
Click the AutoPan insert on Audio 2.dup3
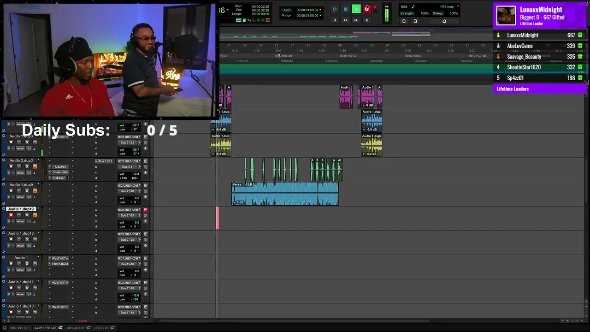point(60,167)
